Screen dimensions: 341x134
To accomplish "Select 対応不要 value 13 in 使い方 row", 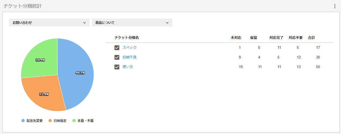I will 299,67.
